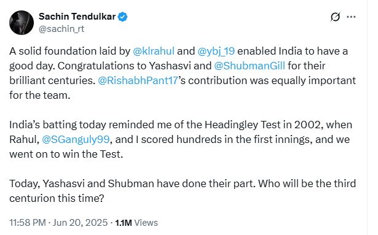The image size is (378, 235).
Task: Open the @ybj_19 mention
Action: coord(216,52)
